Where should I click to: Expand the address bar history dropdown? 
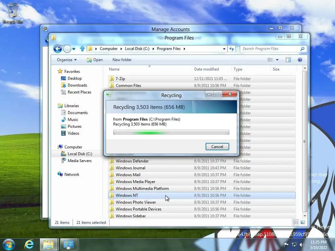pos(224,49)
